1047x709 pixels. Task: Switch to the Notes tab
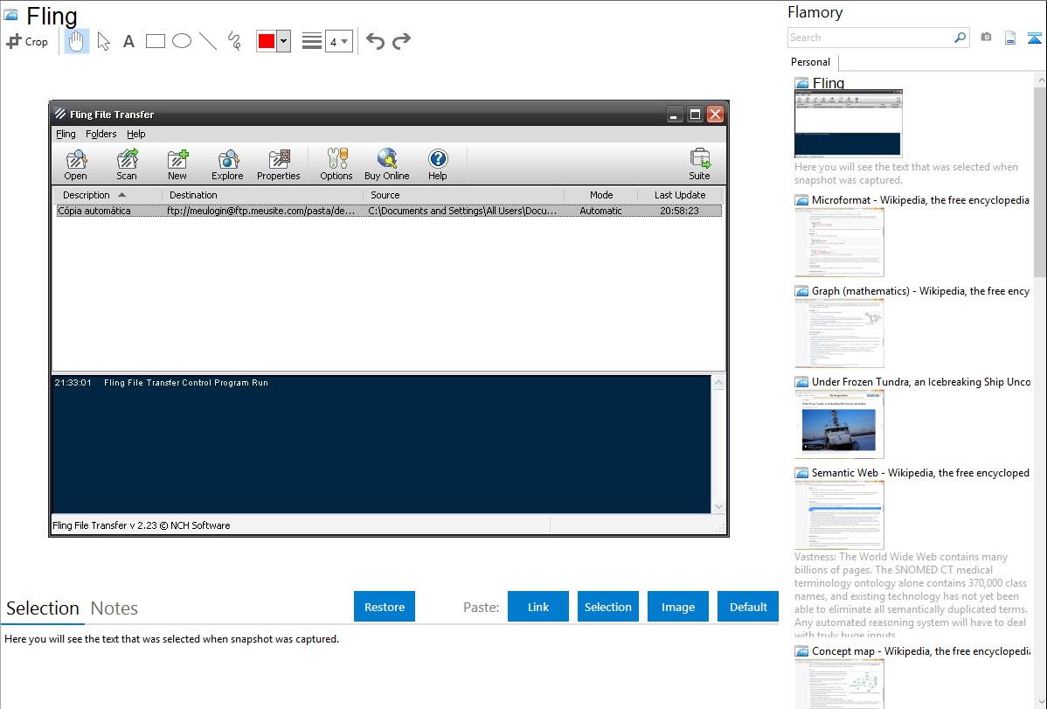click(x=114, y=608)
